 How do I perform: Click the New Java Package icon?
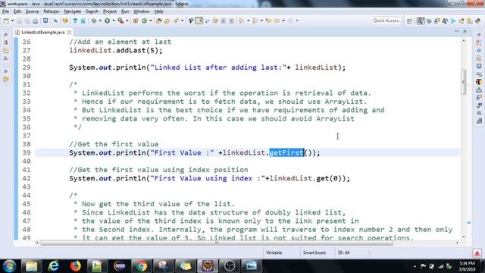tap(136, 20)
